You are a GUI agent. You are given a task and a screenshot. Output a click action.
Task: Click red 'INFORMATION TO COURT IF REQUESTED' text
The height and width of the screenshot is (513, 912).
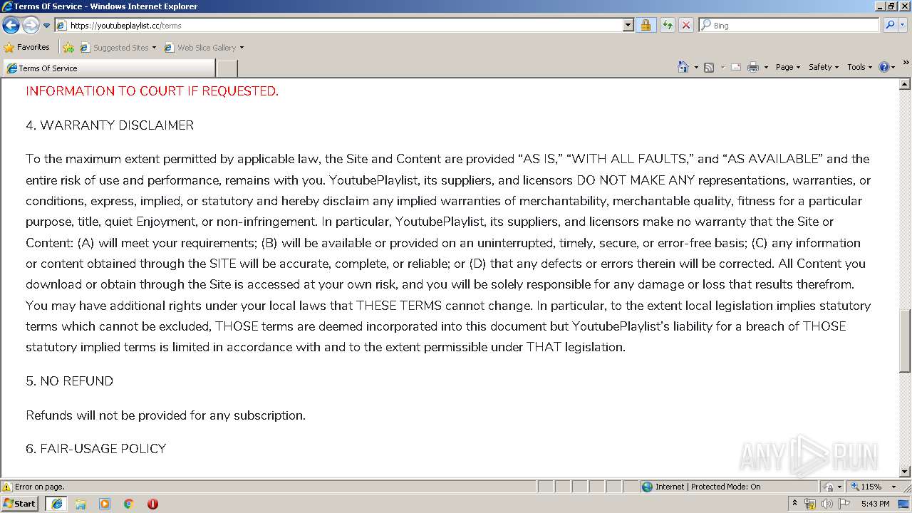point(152,91)
